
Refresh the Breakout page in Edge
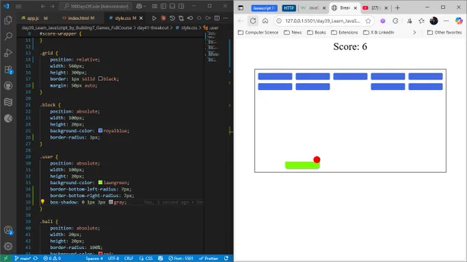(253, 21)
